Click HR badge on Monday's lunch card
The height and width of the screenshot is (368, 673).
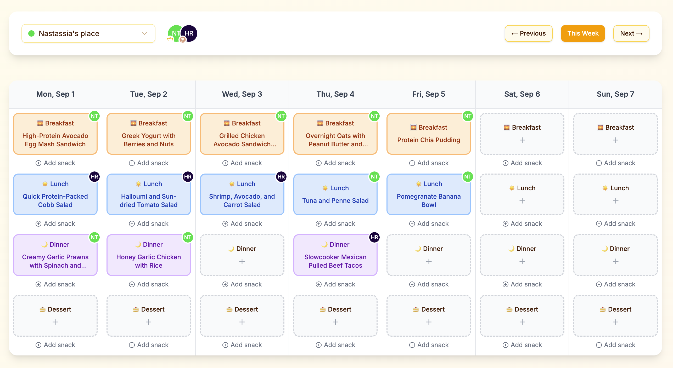[94, 177]
